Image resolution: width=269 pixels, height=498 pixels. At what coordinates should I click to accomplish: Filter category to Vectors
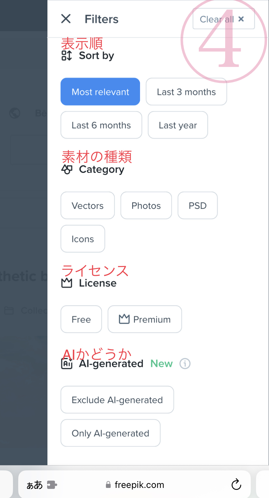point(87,206)
